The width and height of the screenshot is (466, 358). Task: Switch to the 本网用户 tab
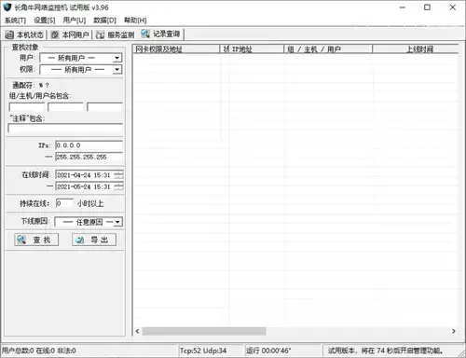pyautogui.click(x=70, y=34)
